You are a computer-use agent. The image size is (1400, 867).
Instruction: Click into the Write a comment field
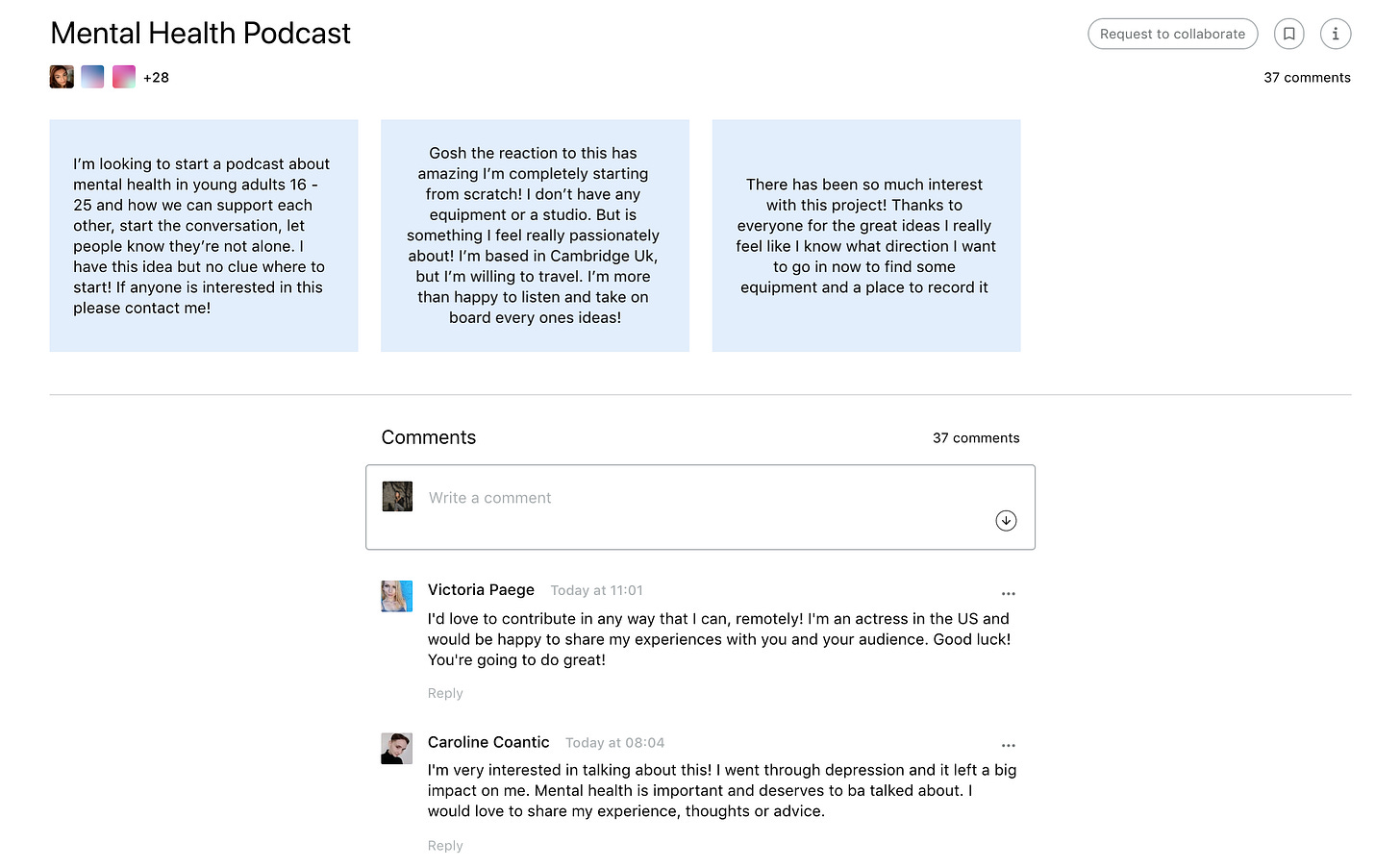(x=673, y=498)
